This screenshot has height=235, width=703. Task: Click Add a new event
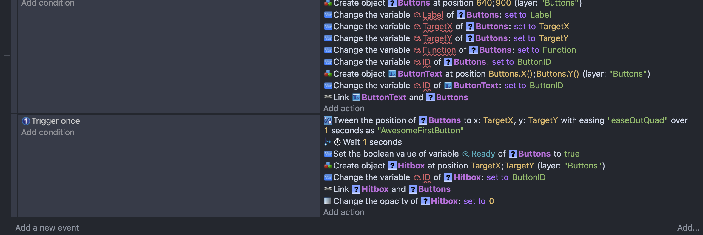click(47, 228)
